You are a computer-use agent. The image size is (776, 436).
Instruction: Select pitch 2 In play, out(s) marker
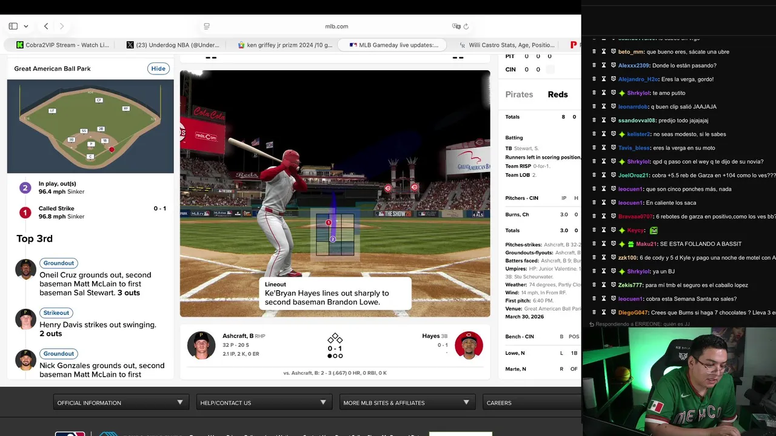(25, 188)
